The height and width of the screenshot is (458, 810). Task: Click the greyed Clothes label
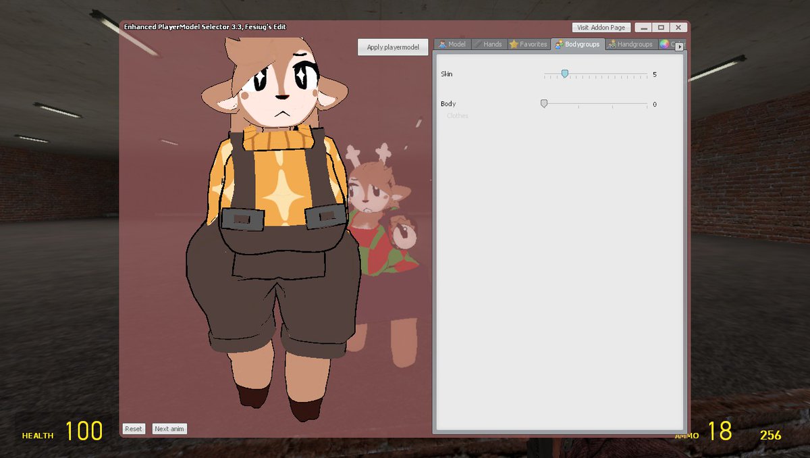457,116
